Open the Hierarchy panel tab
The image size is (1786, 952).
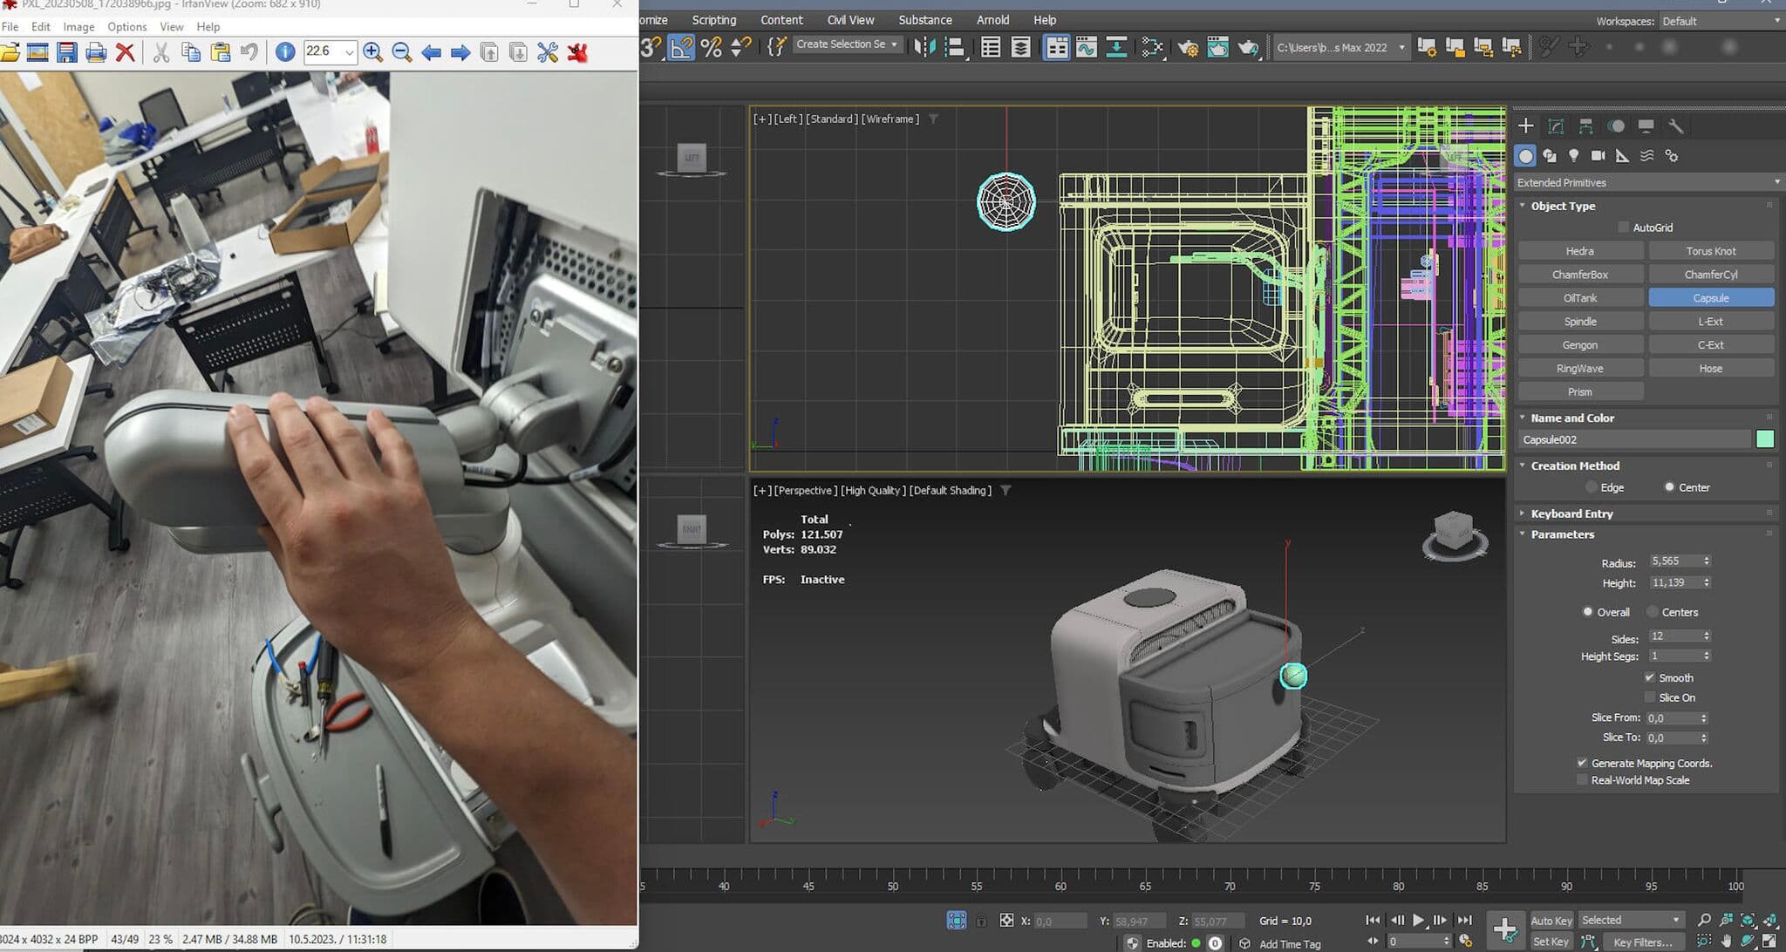coord(1585,126)
